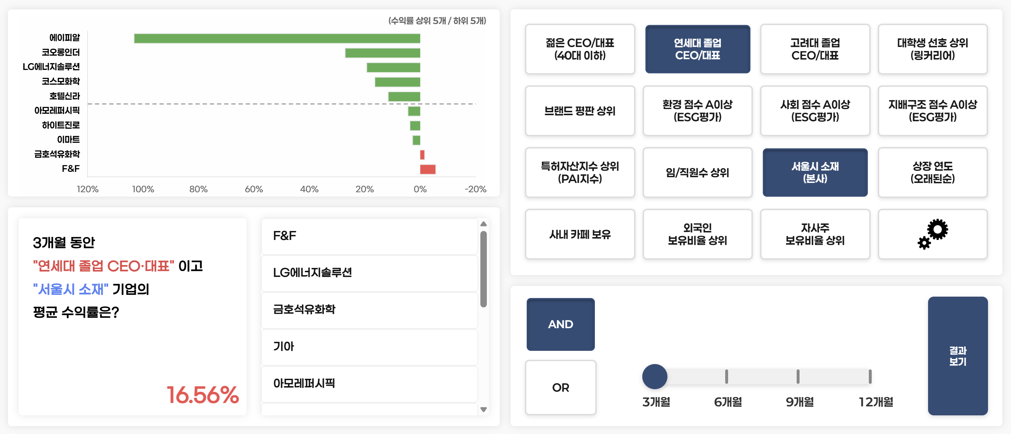Enable the 외국인 보유비율 상위 filter
The height and width of the screenshot is (434, 1011).
click(x=698, y=234)
